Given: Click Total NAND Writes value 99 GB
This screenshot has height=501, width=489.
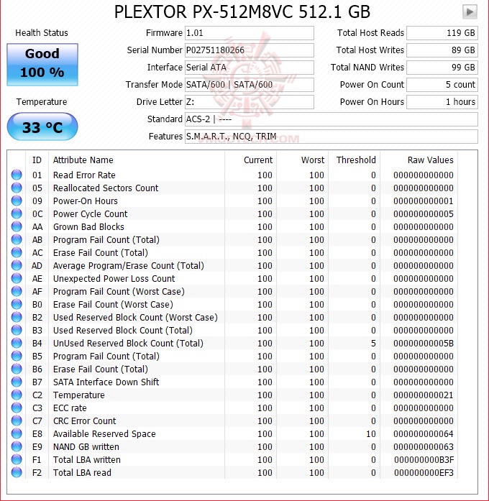Looking at the screenshot, I should pyautogui.click(x=442, y=68).
